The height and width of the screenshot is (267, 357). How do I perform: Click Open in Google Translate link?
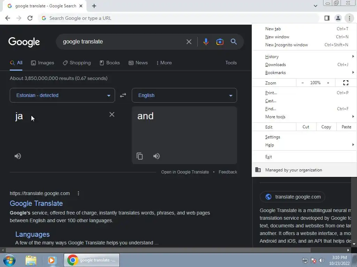(185, 172)
